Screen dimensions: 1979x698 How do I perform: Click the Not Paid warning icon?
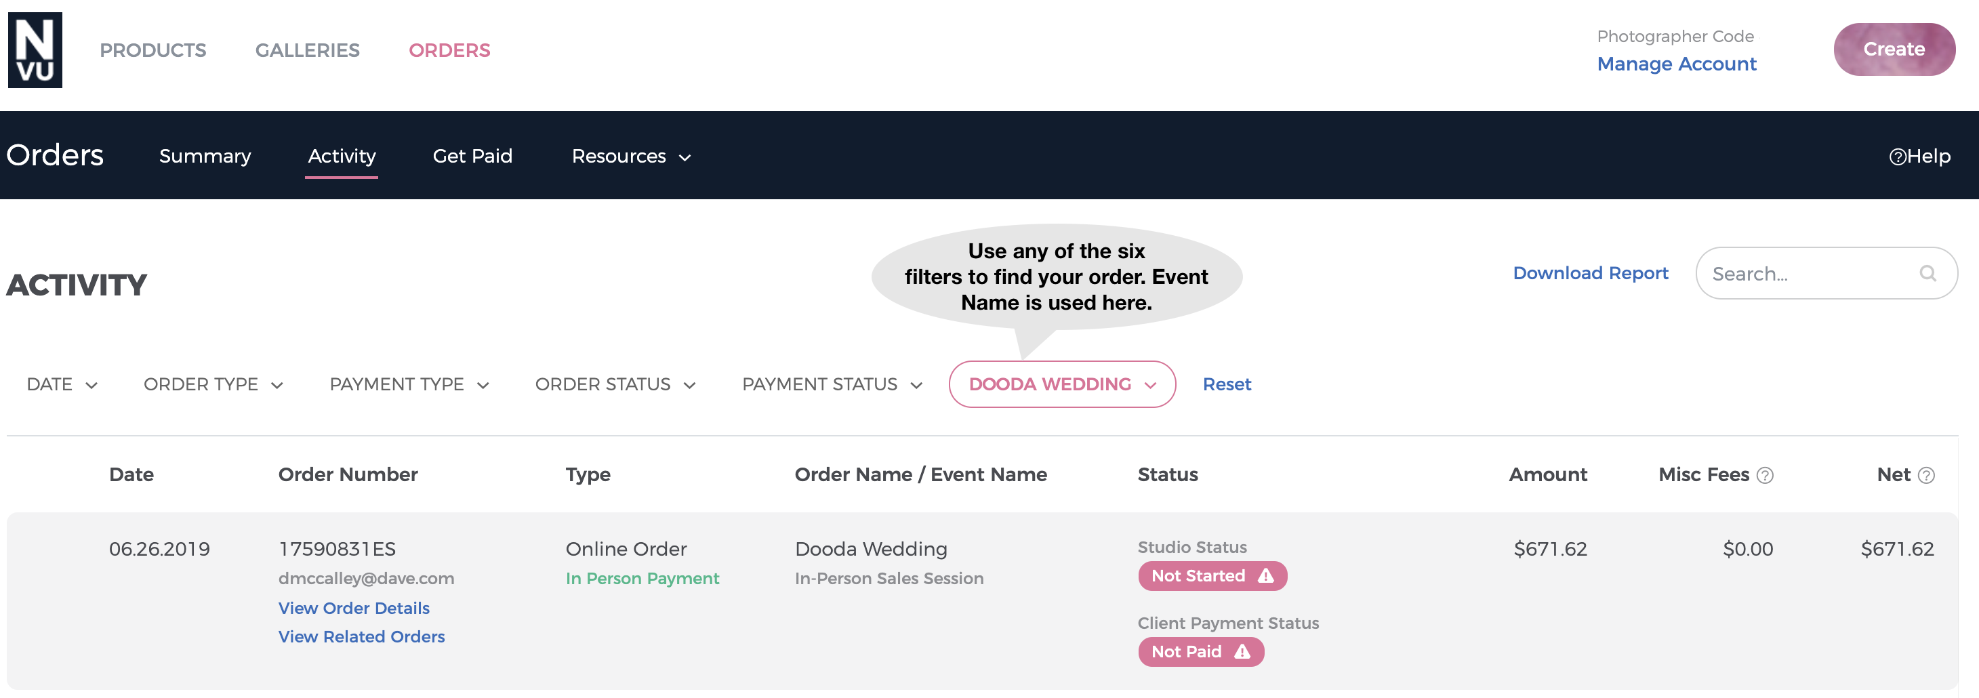1242,652
